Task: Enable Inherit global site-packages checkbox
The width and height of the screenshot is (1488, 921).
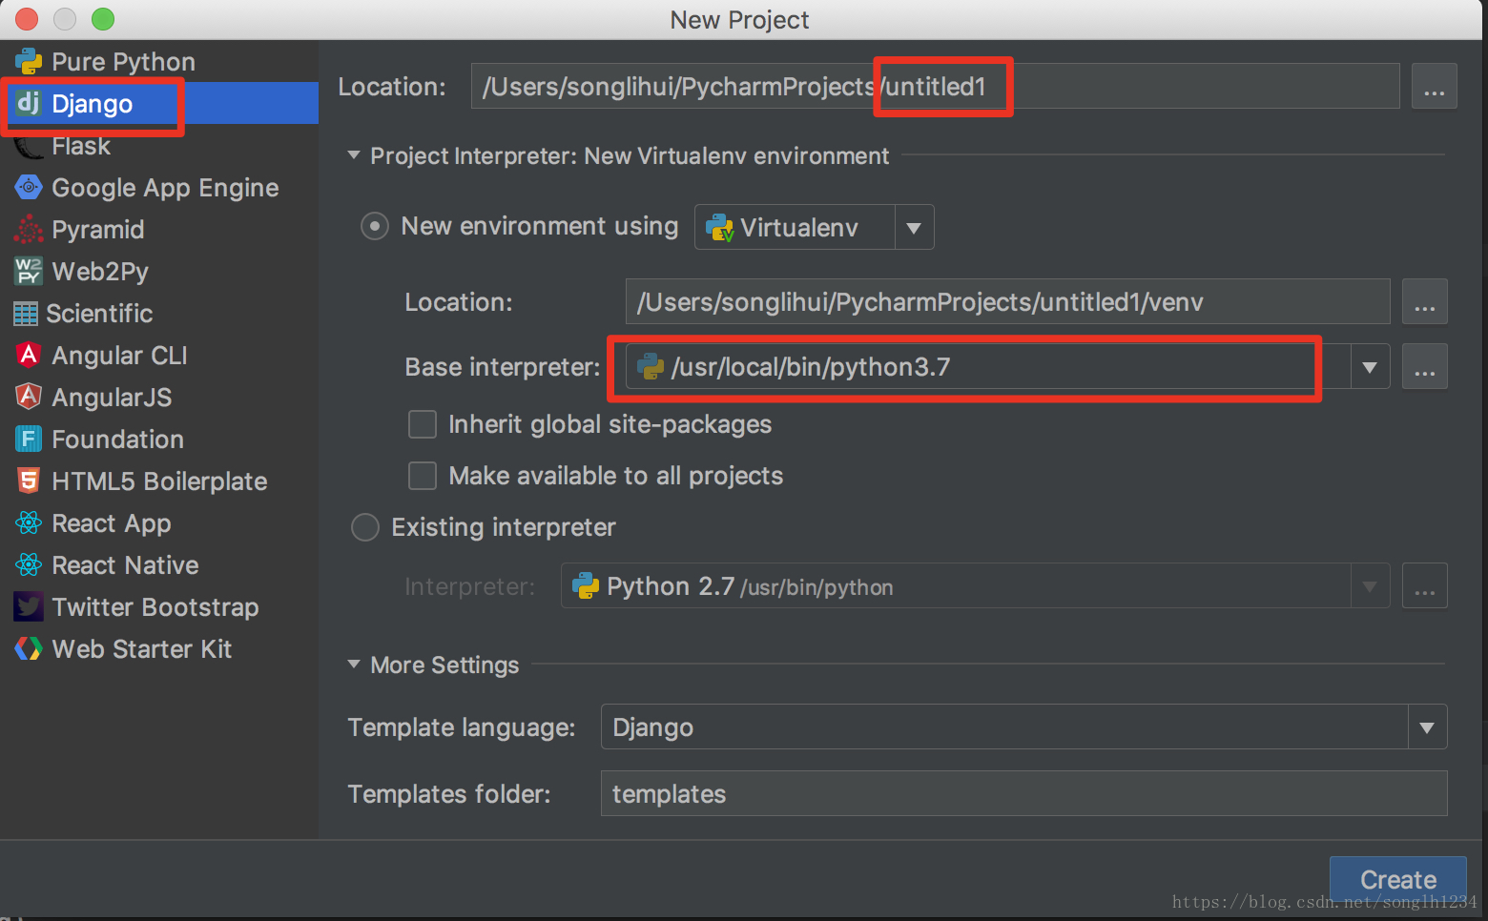Action: (x=423, y=424)
